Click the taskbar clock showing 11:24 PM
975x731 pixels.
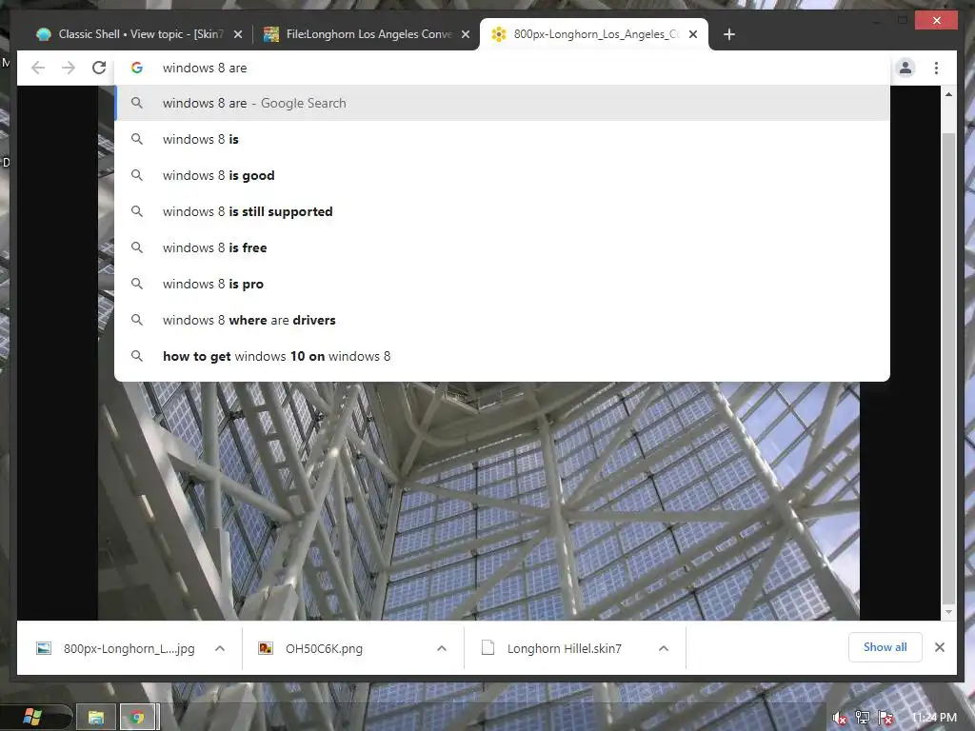point(934,718)
